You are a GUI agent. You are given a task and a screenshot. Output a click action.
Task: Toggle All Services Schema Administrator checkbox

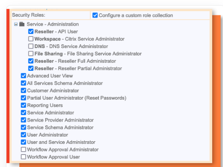click(x=23, y=83)
